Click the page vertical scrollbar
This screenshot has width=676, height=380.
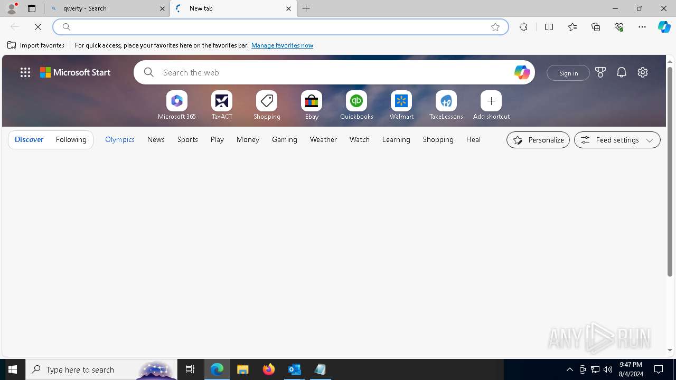(x=670, y=171)
